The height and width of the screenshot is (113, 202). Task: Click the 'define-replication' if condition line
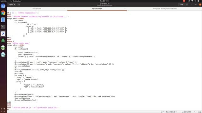point(23,13)
